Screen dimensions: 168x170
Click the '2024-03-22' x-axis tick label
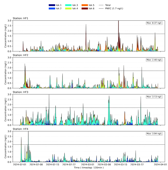click(137, 165)
